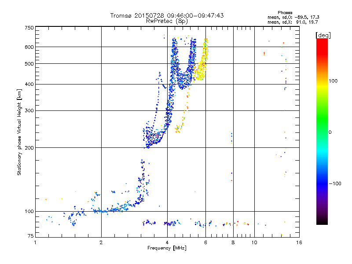
Task: Click the 'Stationary phase Virtual Height [km]' axis title
Action: (x=19, y=132)
